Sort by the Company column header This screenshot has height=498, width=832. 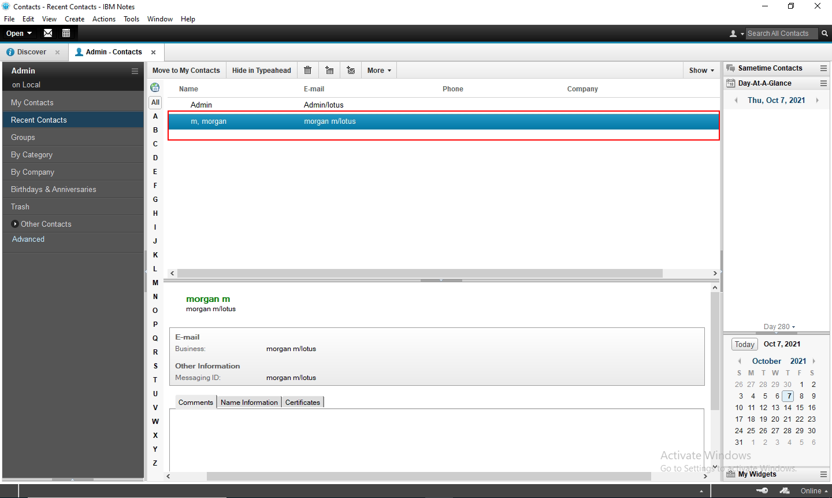[582, 89]
